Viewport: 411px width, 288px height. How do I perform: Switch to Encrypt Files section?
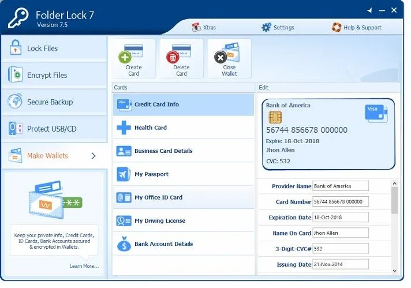(x=54, y=75)
